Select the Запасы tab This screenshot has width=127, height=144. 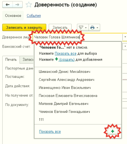[x=27, y=60]
